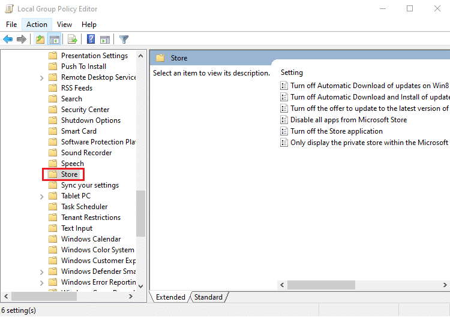Click the folder icon beside Sound Recorder
Screen dimensions: 450x320
(53, 153)
